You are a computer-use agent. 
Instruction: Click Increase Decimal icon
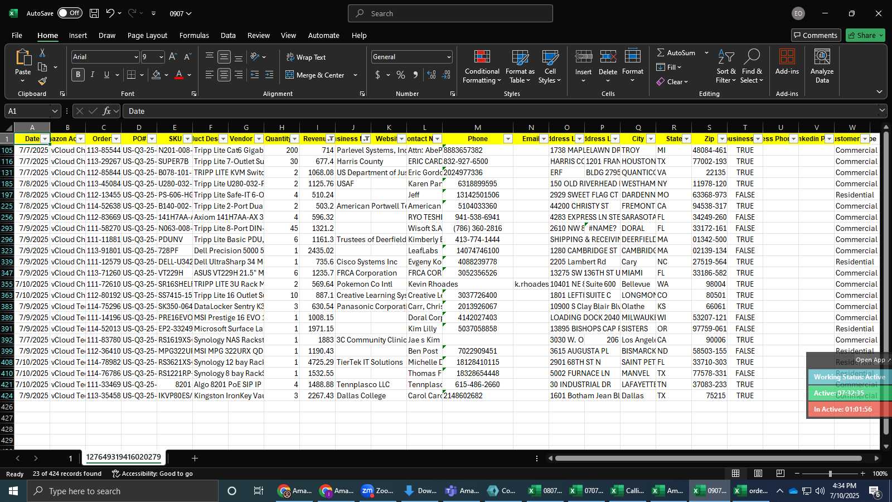coord(432,75)
